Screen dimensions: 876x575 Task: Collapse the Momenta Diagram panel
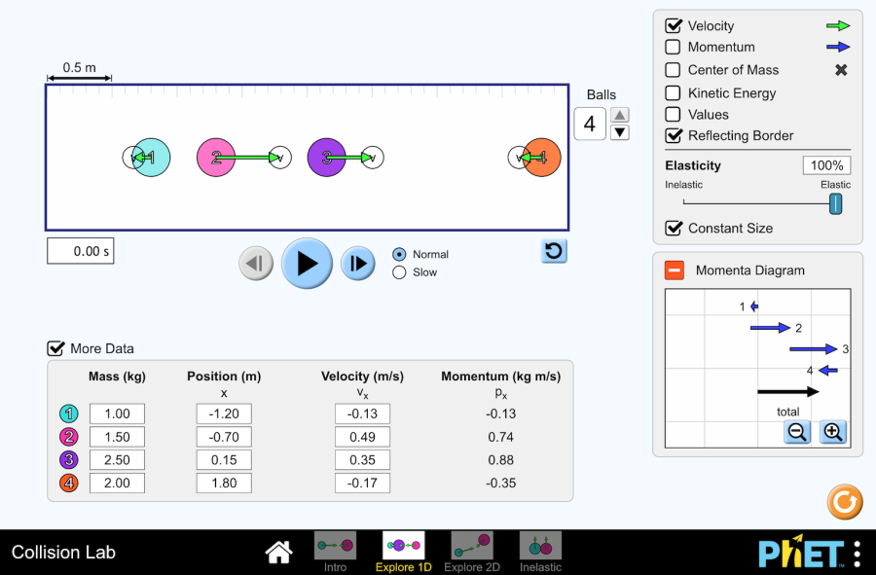(x=675, y=270)
